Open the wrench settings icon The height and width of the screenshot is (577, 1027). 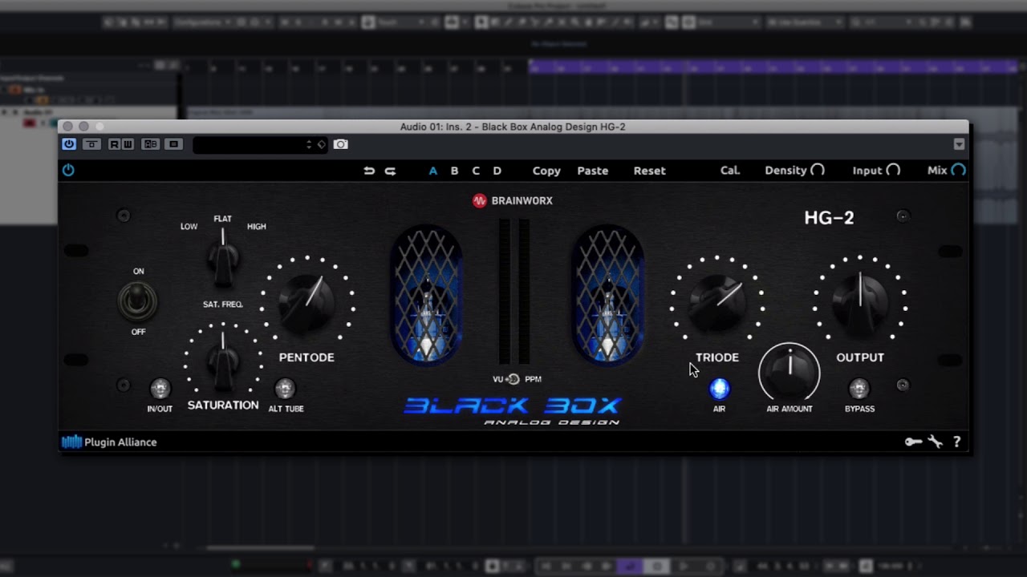pos(935,442)
